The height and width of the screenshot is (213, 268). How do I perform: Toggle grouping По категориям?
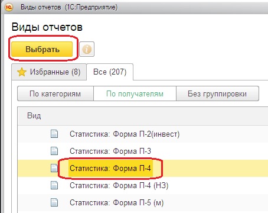[x=55, y=93]
